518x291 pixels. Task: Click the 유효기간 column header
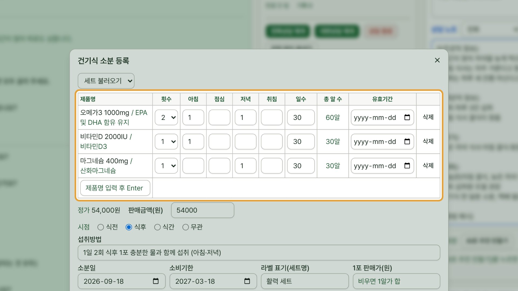tap(382, 99)
